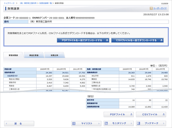The image size is (172, 128).
Task: Click value 14,089 in 減価償却累計額 row
Action: point(132,107)
